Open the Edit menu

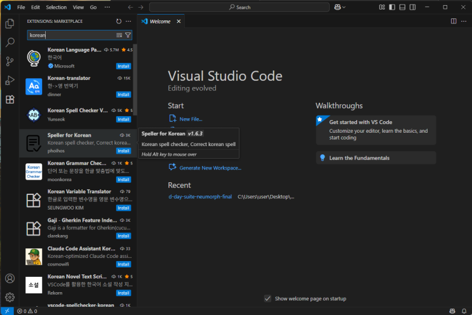[36, 7]
